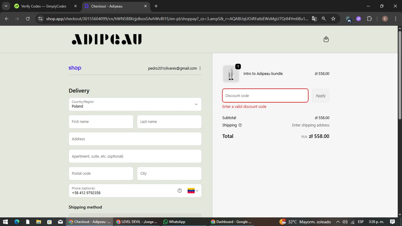
Task: Open the notifications center icon
Action: coord(392,222)
